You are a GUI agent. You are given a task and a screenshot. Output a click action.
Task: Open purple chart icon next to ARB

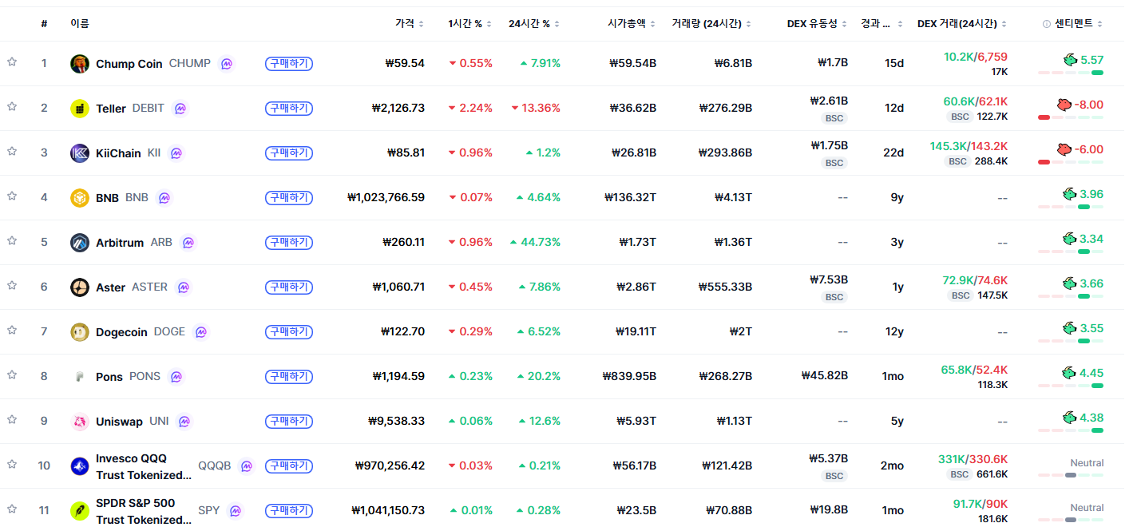[188, 243]
